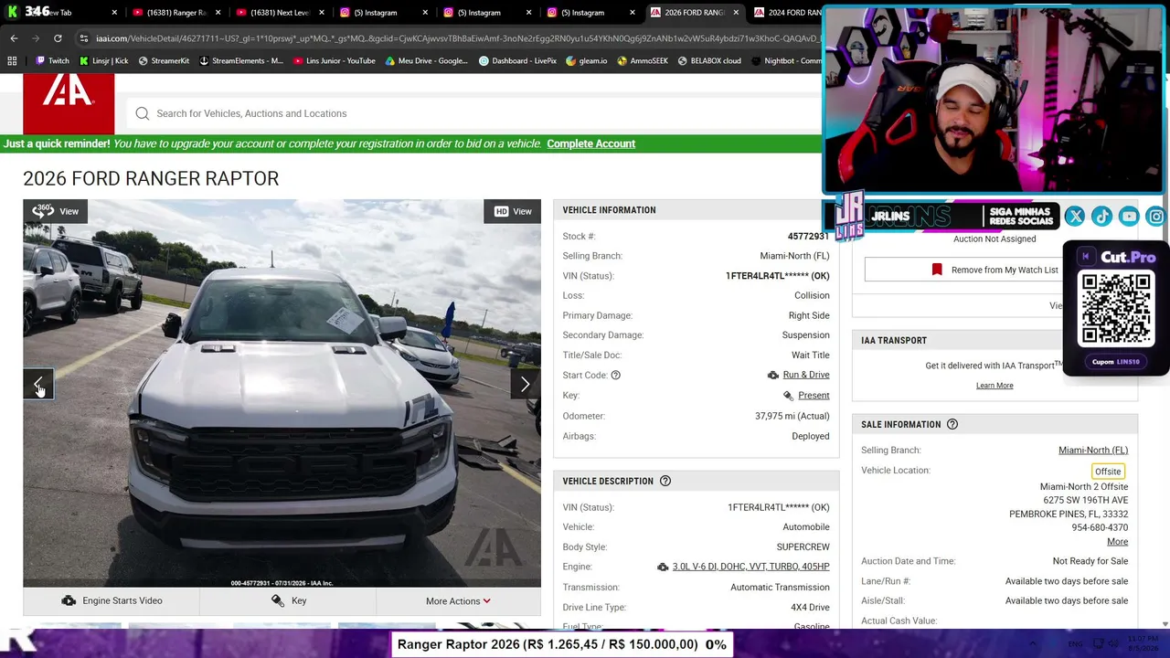
Task: Close the 2026 Ford Ranger tab
Action: (736, 13)
